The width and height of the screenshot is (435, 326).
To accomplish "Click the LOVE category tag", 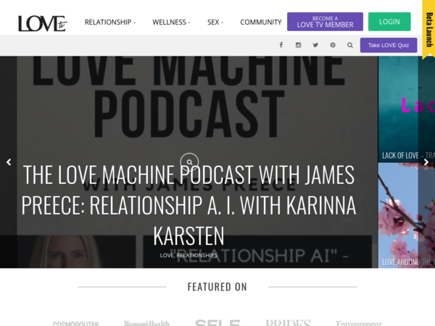I will (x=167, y=255).
